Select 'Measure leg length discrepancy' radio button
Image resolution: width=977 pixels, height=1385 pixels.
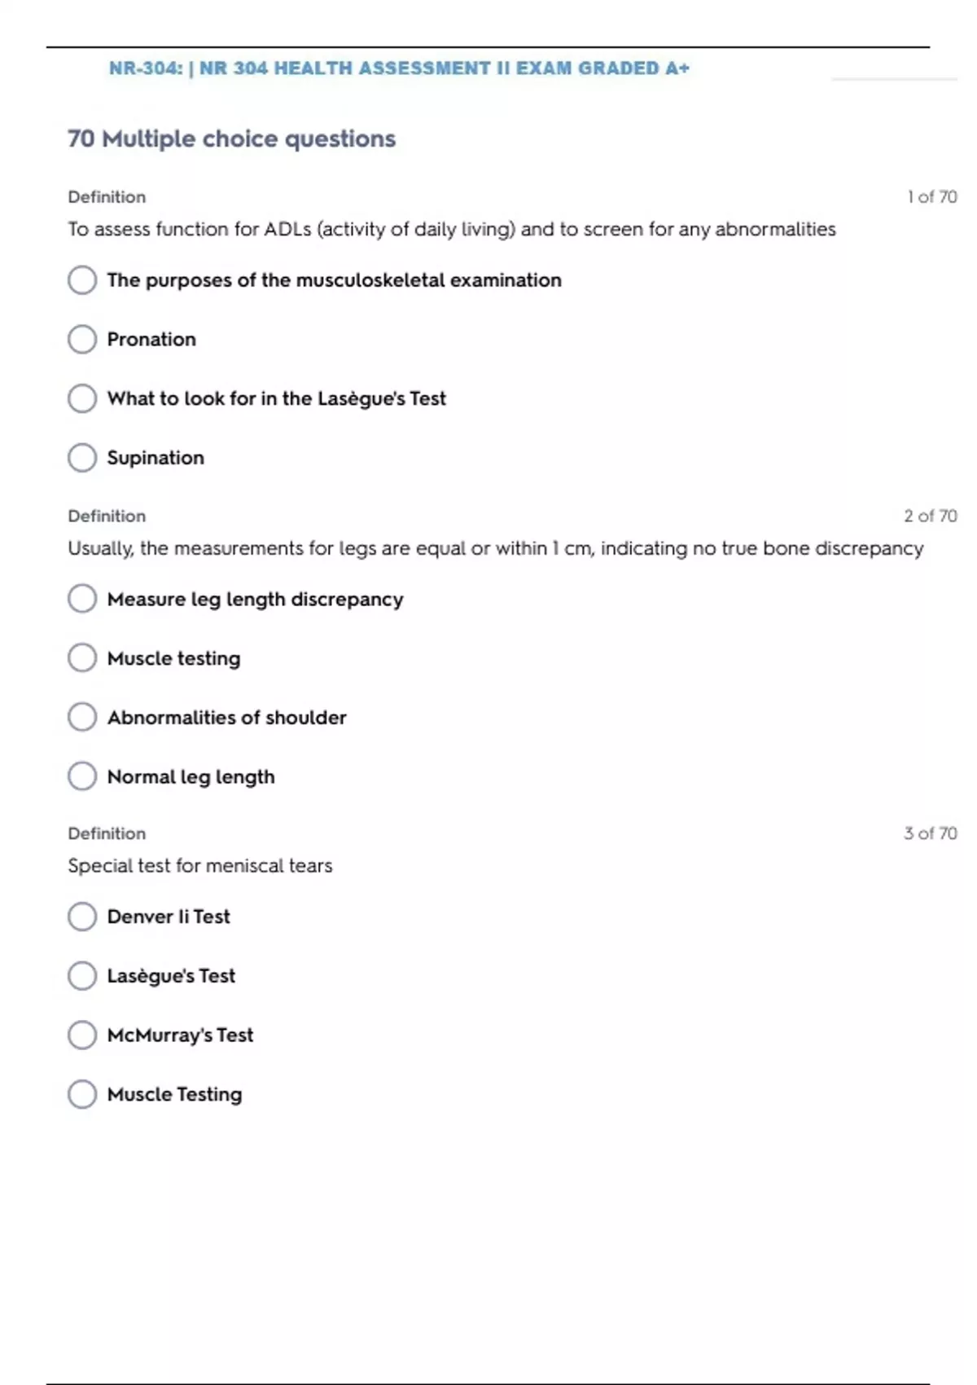click(x=82, y=599)
